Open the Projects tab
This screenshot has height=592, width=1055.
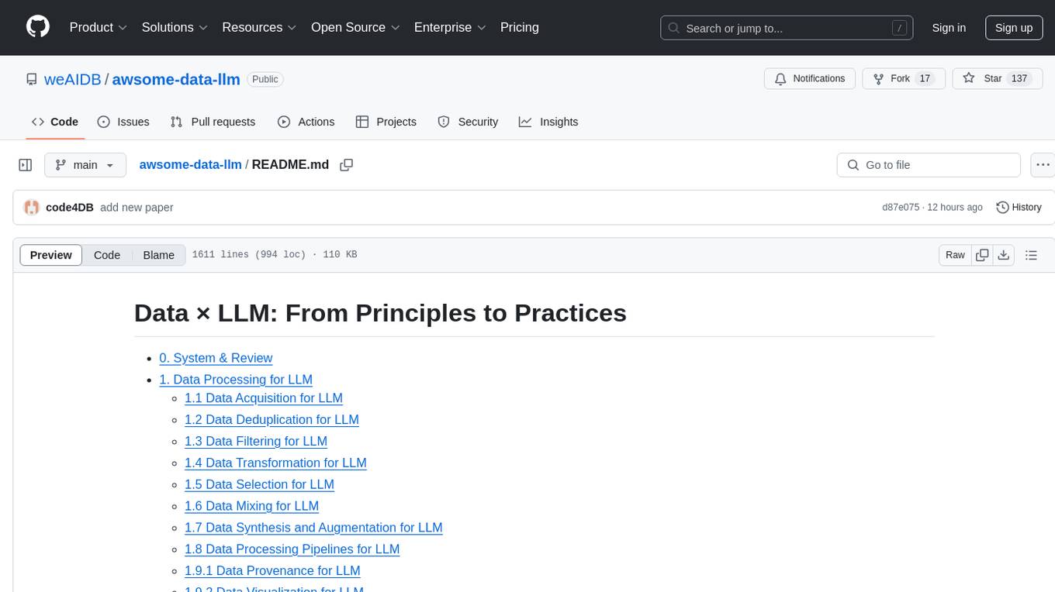[386, 122]
